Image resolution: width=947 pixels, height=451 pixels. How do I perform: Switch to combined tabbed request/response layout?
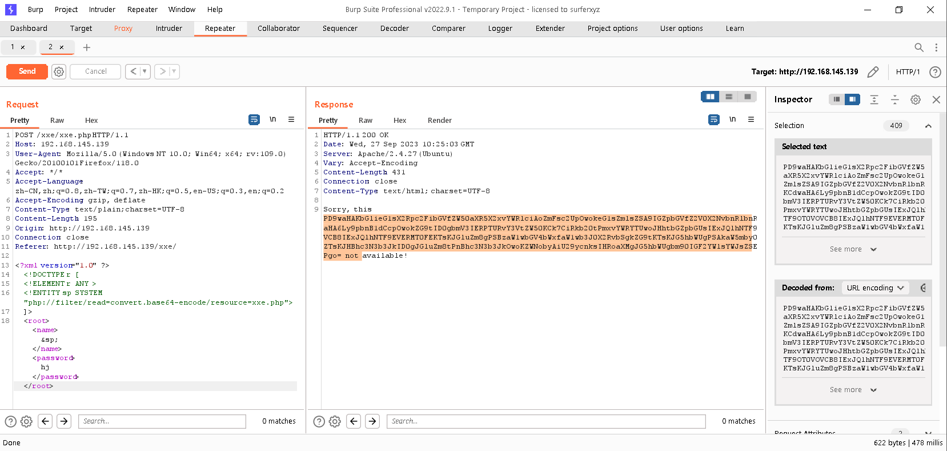pos(747,97)
